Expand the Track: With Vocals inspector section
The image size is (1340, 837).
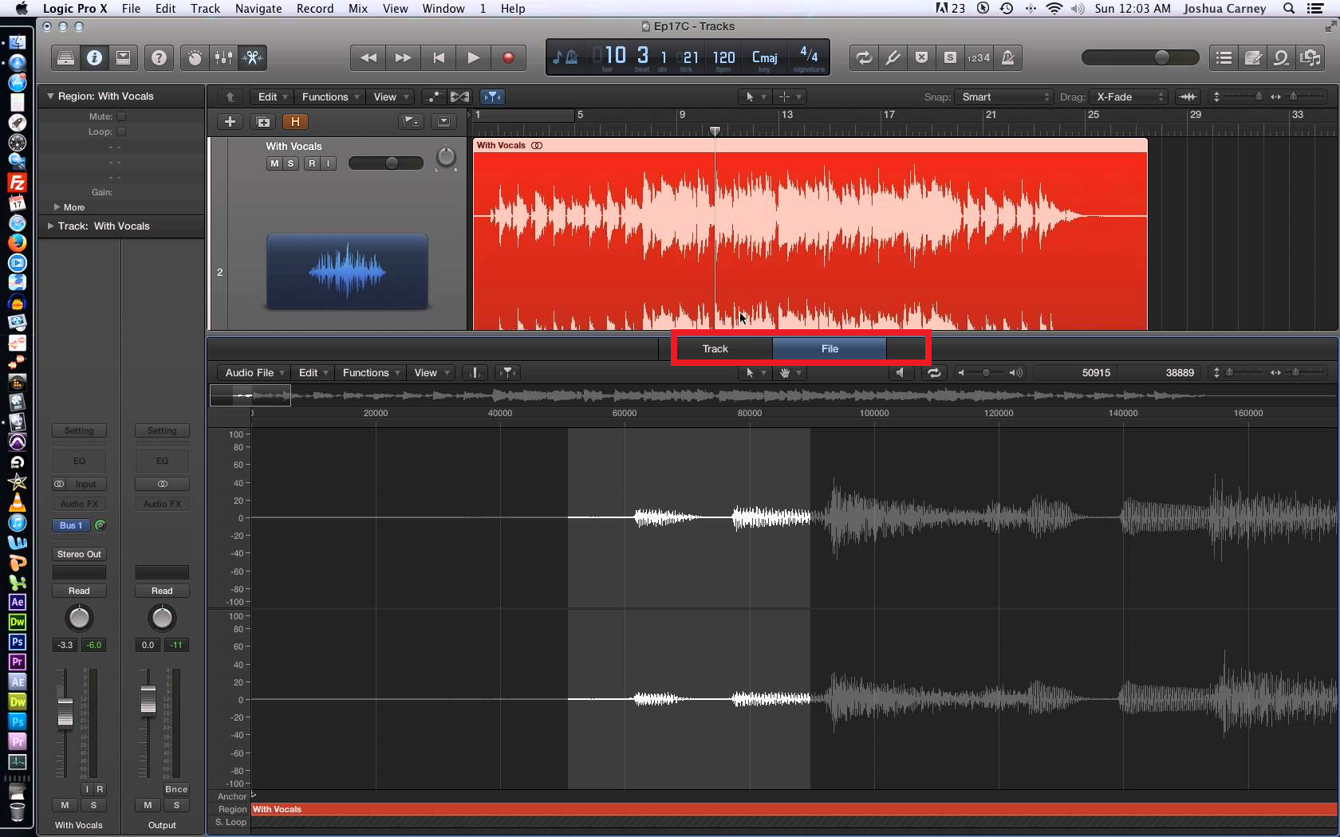click(51, 226)
